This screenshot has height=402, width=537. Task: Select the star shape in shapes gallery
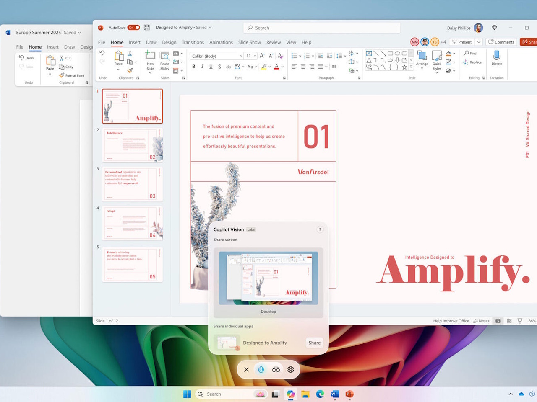pyautogui.click(x=404, y=67)
